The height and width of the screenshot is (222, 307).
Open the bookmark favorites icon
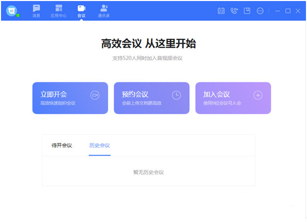[x=247, y=11]
